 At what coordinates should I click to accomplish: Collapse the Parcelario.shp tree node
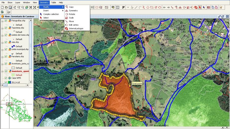[x=2, y=57]
